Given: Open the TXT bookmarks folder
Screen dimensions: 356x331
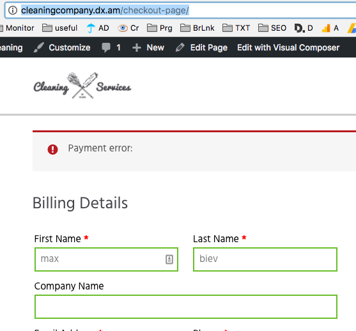Looking at the screenshot, I should [x=236, y=28].
